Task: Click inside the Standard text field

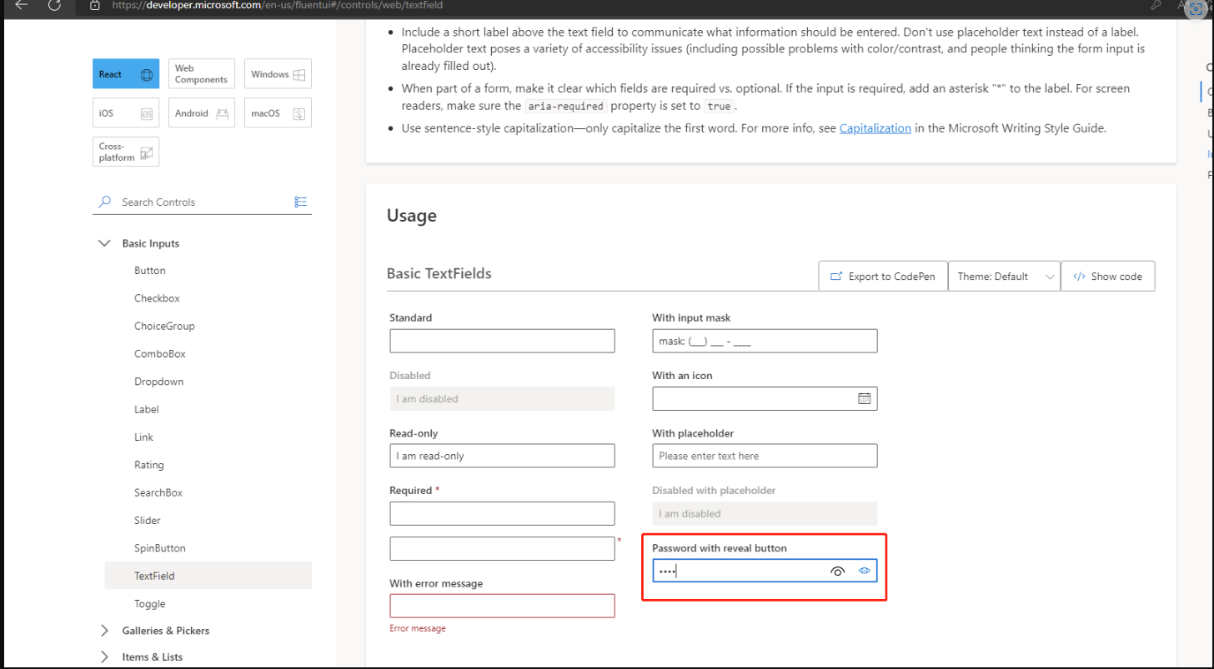Action: pos(501,340)
